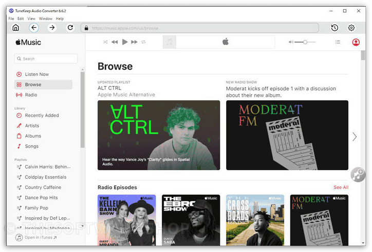Reload the page with refresh icon
The height and width of the screenshot is (252, 372).
point(70,28)
